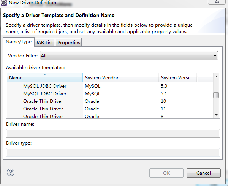Open the Vendor Filter dropdown
The width and height of the screenshot is (228, 186).
pos(129,56)
